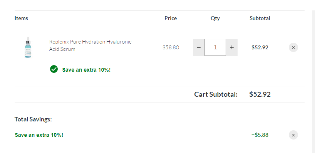The image size is (315, 153).
Task: Click the Subtotal column header
Action: 260,18
